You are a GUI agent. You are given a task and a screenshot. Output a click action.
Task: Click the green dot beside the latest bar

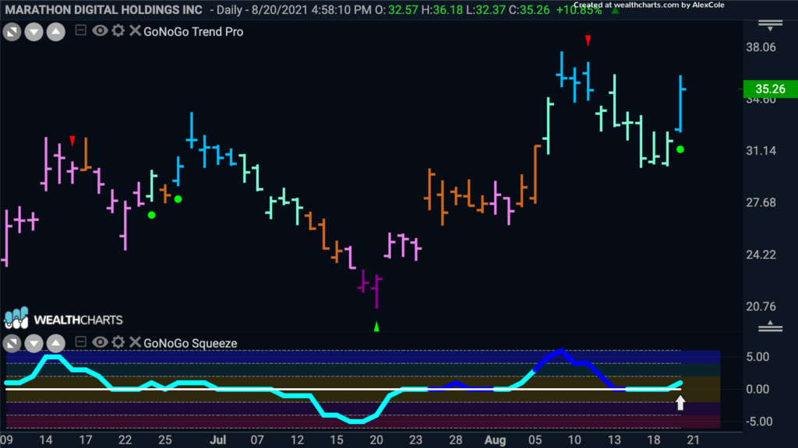680,150
